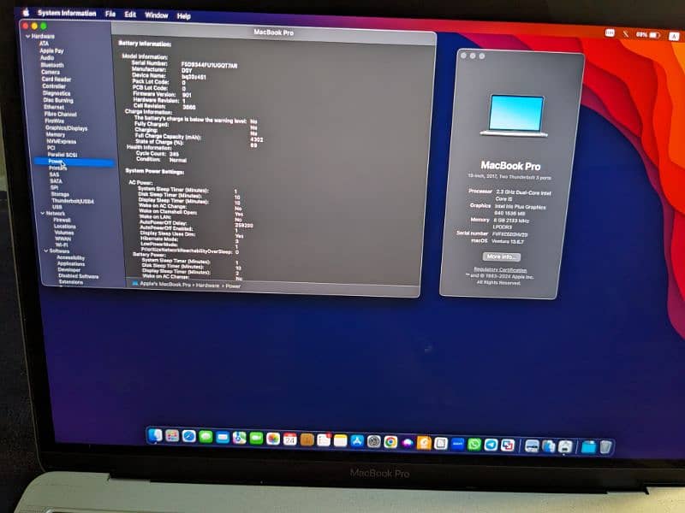This screenshot has height=513, width=685.
Task: Open the Window menu
Action: coord(156,15)
